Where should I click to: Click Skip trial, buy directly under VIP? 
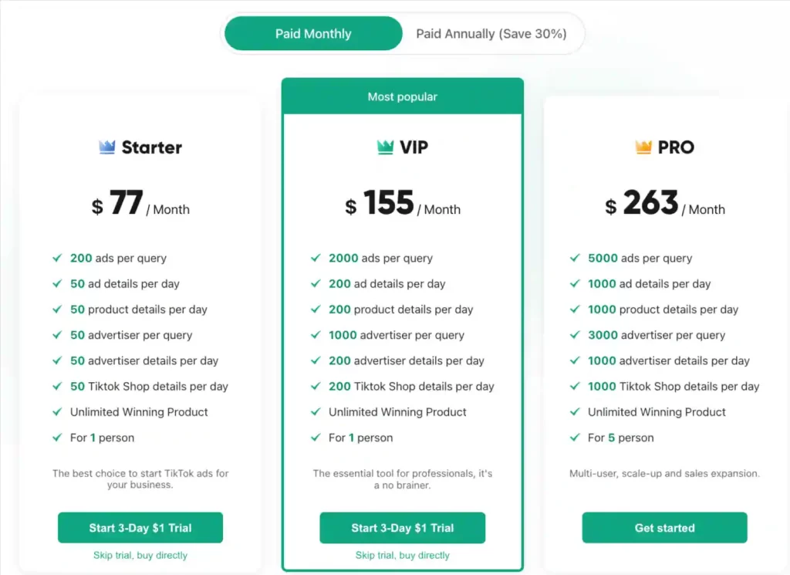pos(402,555)
